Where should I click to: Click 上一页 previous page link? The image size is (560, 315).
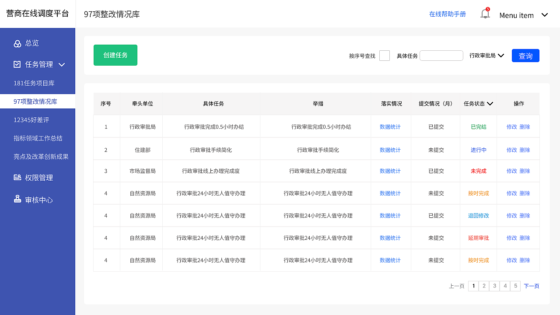coord(457,286)
